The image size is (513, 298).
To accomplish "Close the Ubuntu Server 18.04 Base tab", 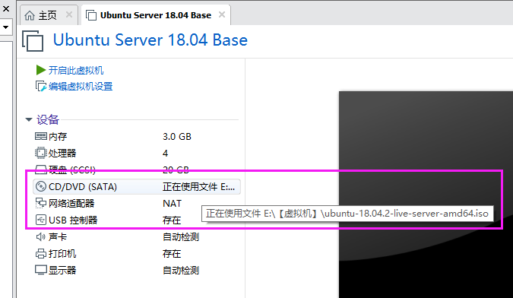I will 222,14.
